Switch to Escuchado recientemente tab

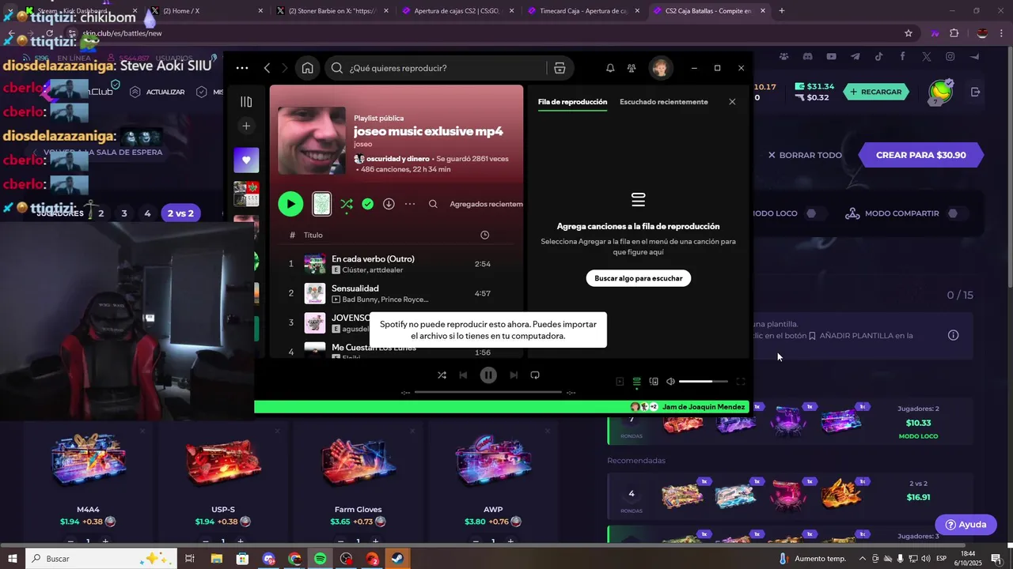(664, 102)
